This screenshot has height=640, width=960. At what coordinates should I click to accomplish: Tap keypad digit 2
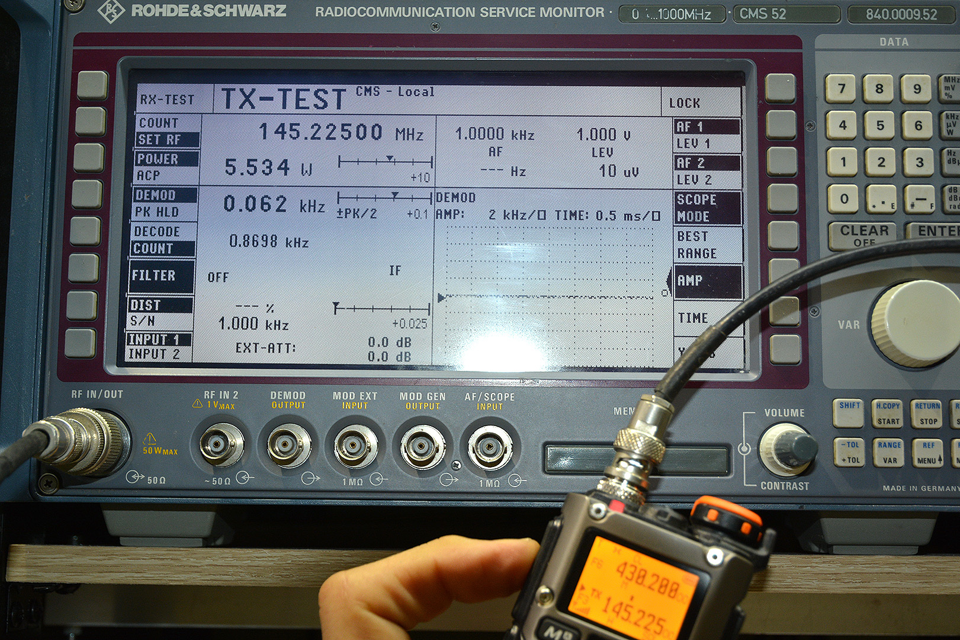pos(881,162)
